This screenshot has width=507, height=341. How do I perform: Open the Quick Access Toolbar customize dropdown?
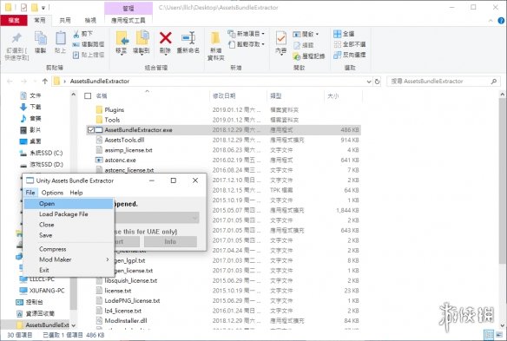click(43, 8)
